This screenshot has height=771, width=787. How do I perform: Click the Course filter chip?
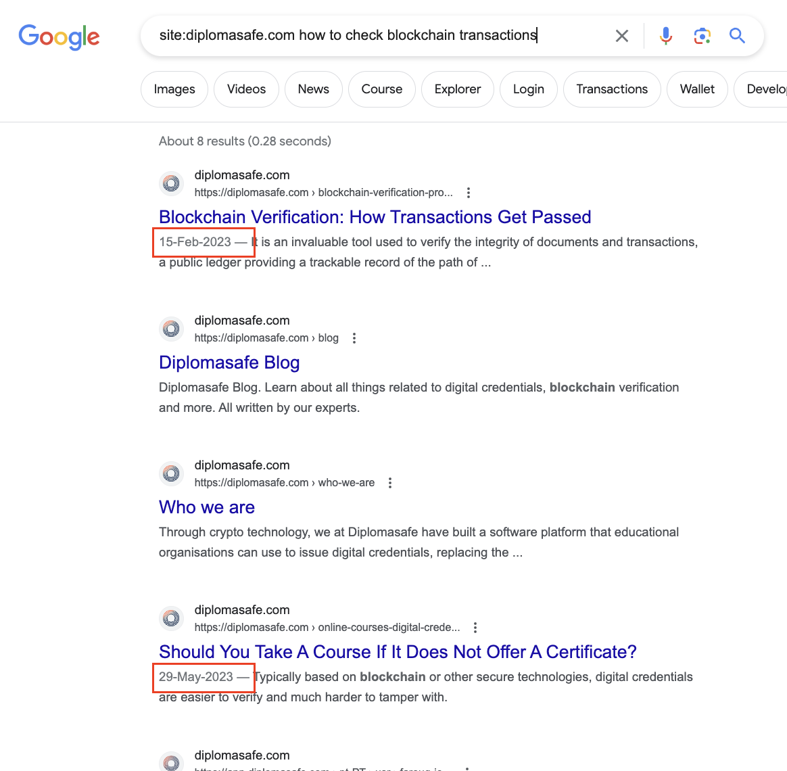[381, 89]
